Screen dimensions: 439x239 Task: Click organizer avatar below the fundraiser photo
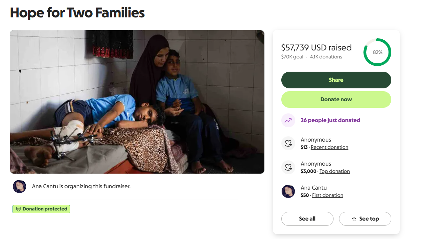(x=19, y=186)
